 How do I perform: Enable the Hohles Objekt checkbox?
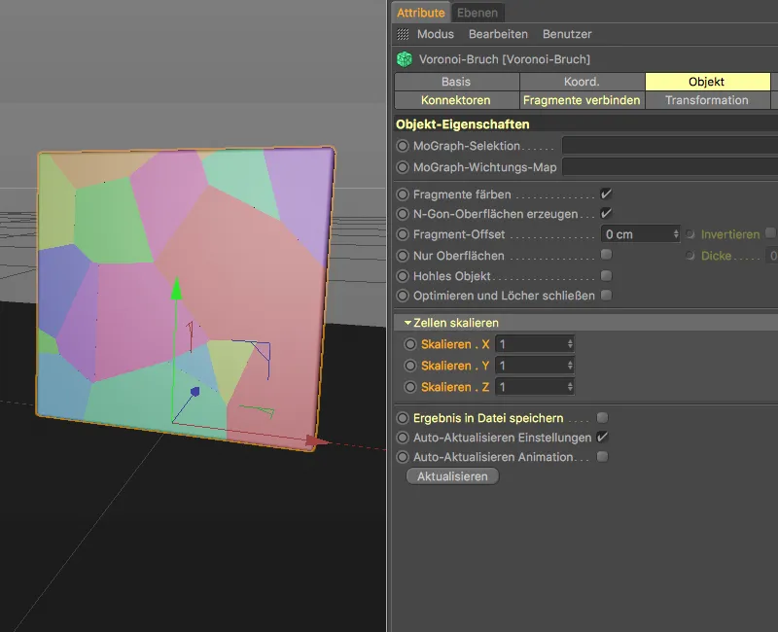606,276
